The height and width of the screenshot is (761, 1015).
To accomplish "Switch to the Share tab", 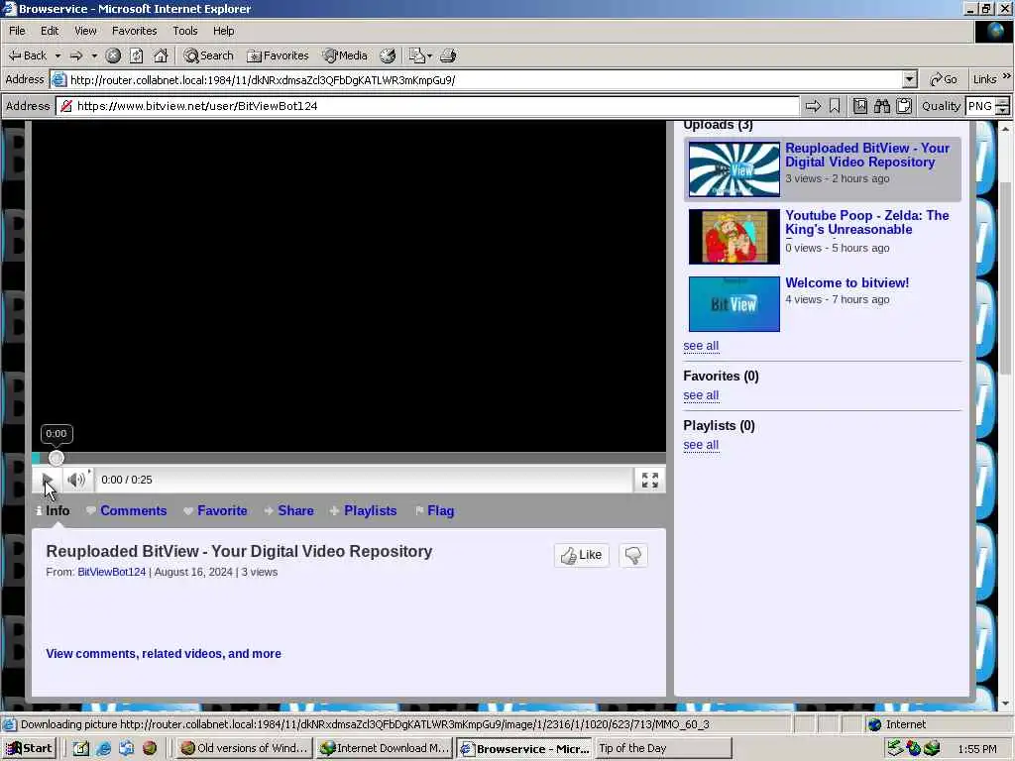I will point(289,510).
